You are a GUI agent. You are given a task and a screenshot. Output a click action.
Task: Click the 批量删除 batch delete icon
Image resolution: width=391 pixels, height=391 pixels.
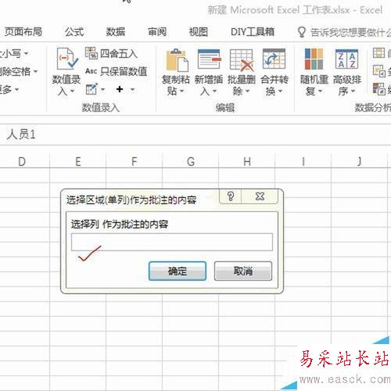(x=242, y=59)
